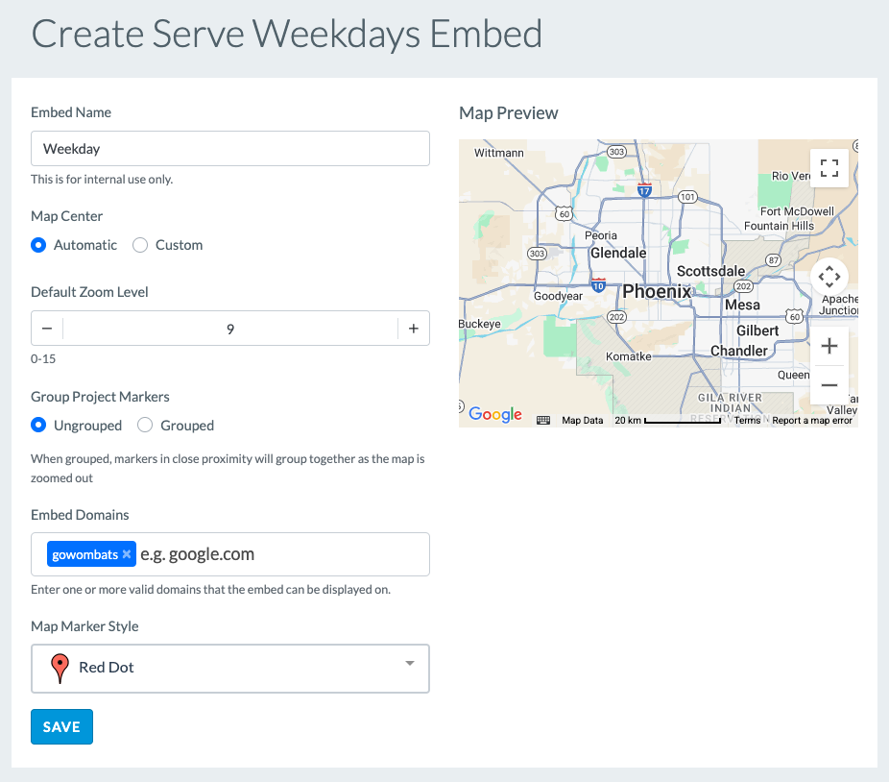Viewport: 889px width, 782px height.
Task: Remove the gowombats domain tag
Action: [x=127, y=554]
